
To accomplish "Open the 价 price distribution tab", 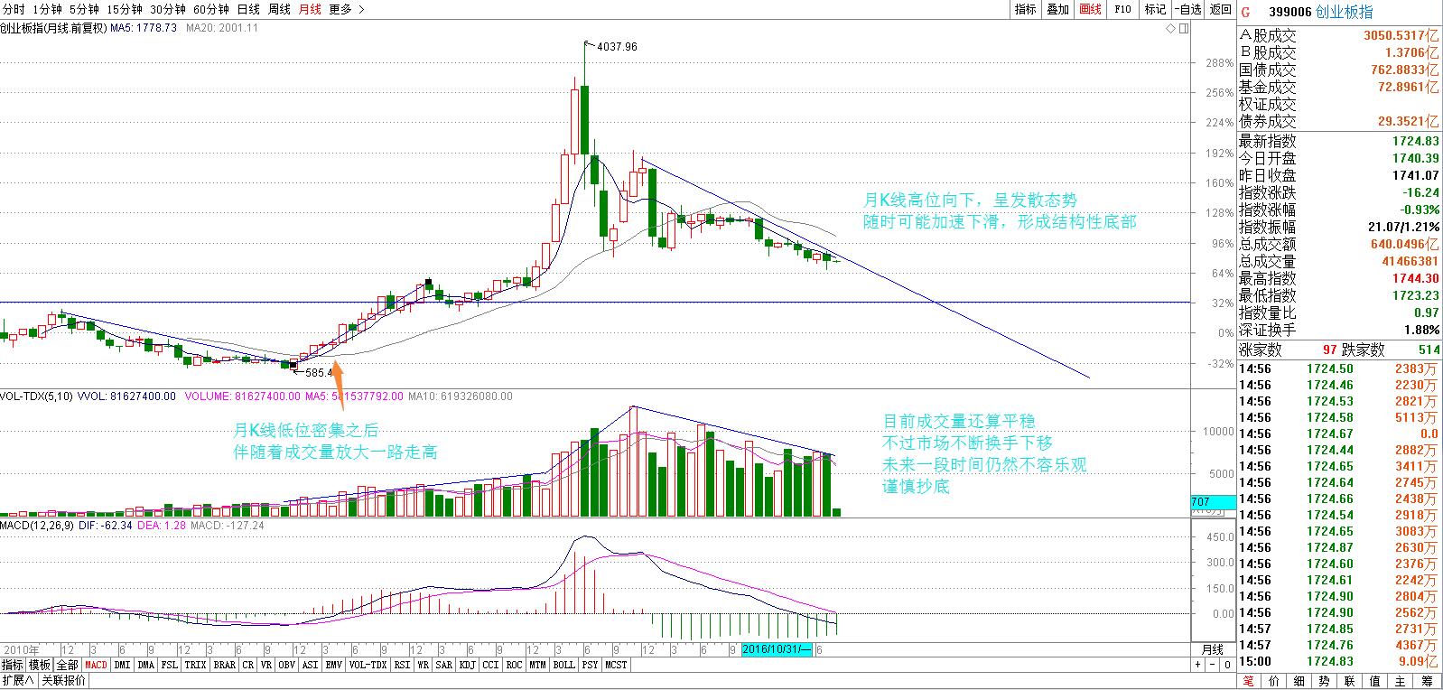I will tap(1274, 681).
